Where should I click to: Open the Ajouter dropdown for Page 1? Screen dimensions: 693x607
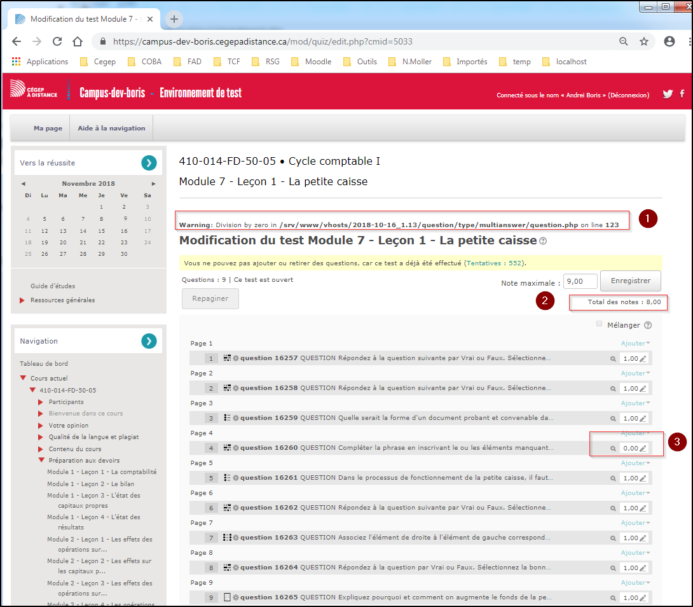tap(635, 344)
